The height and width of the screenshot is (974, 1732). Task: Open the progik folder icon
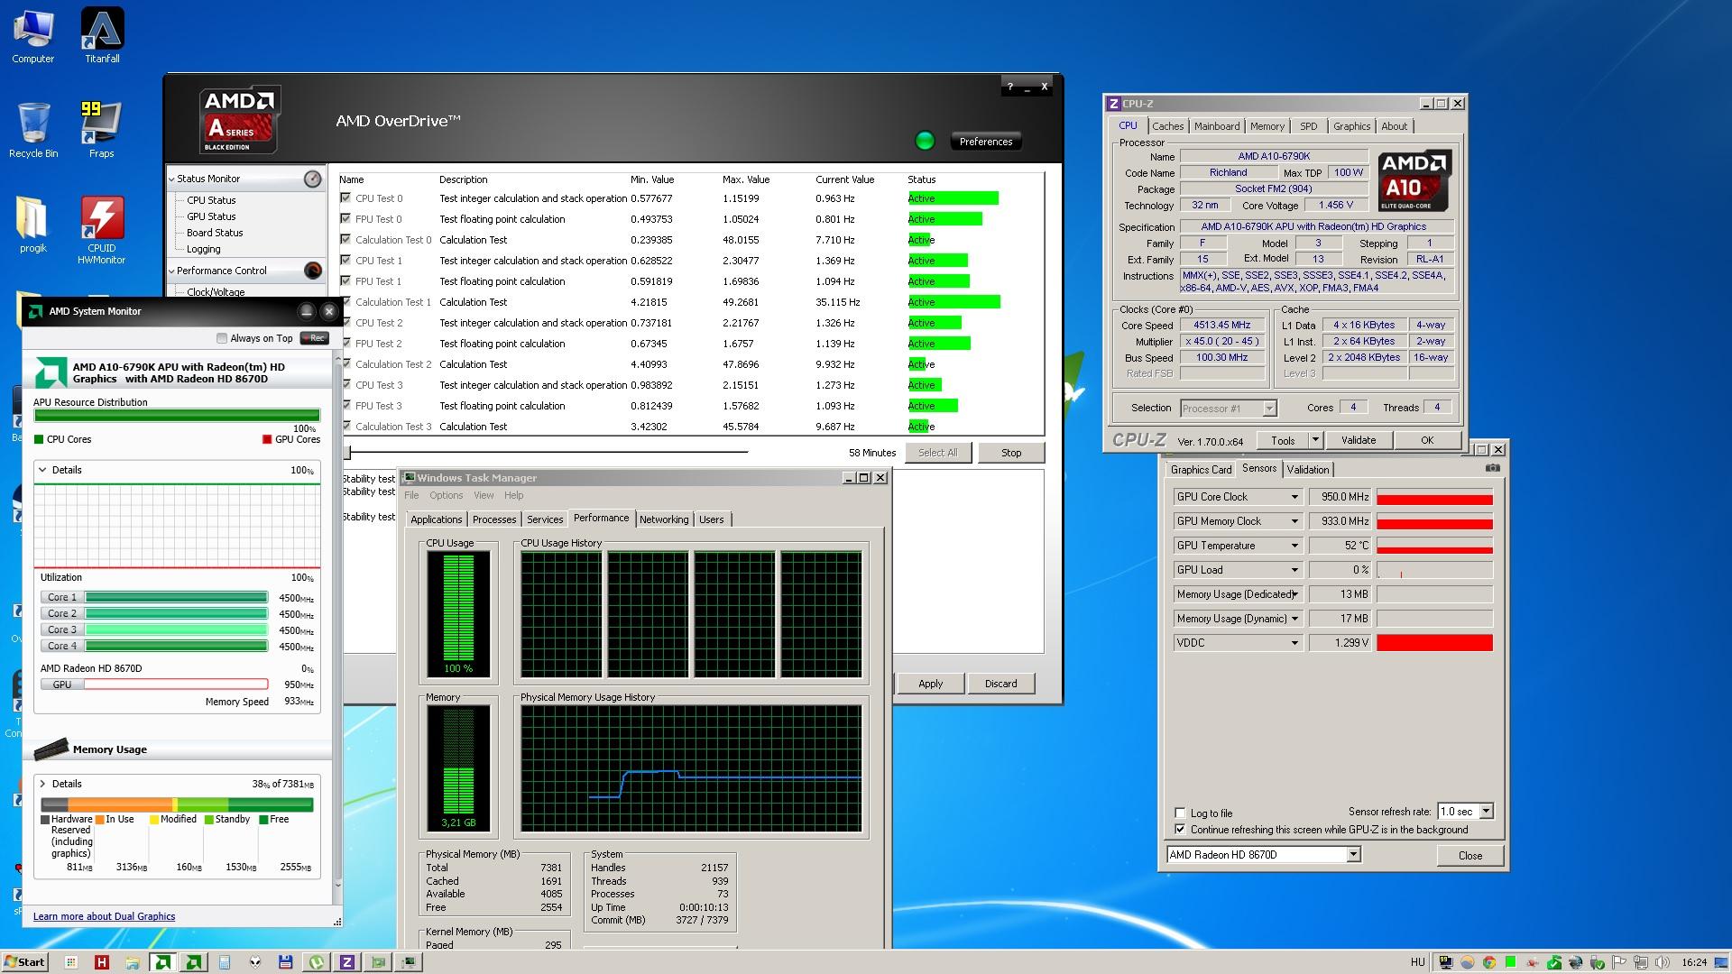coord(33,225)
